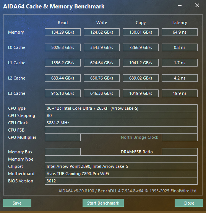Click CPU Stepping field showing B0
Viewport: 206px width, 213px height.
click(x=121, y=115)
